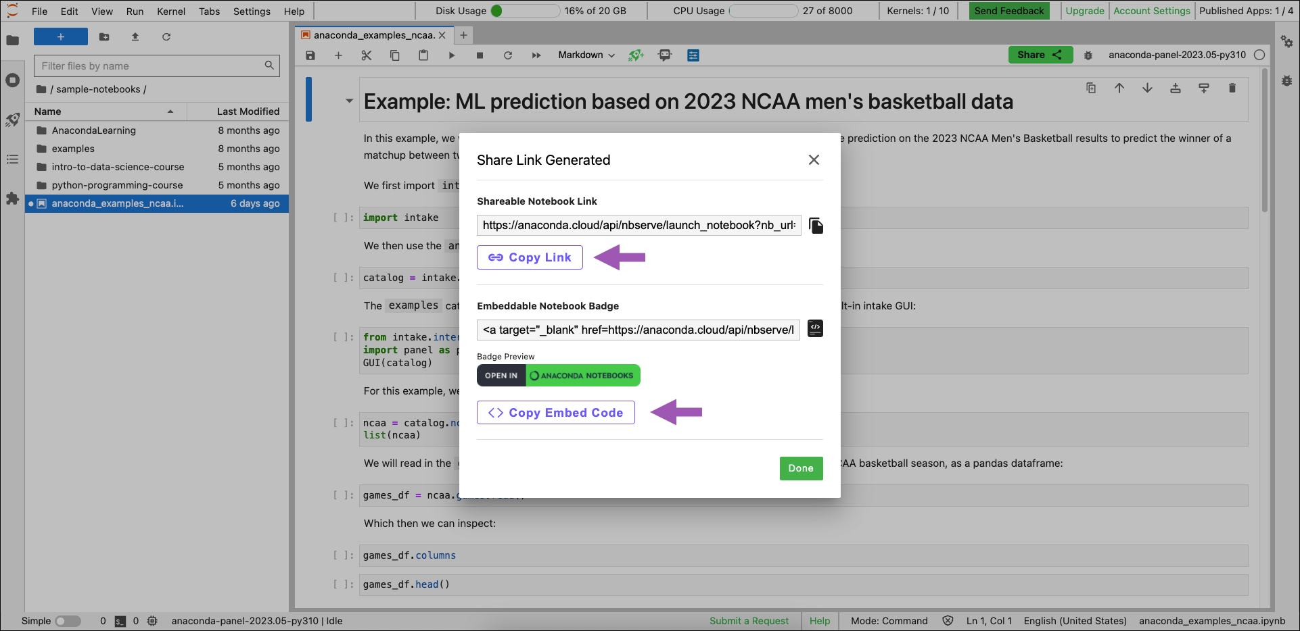Screen dimensions: 1300x631
Task: Insert a cell below with plus icon
Action: pyautogui.click(x=338, y=55)
